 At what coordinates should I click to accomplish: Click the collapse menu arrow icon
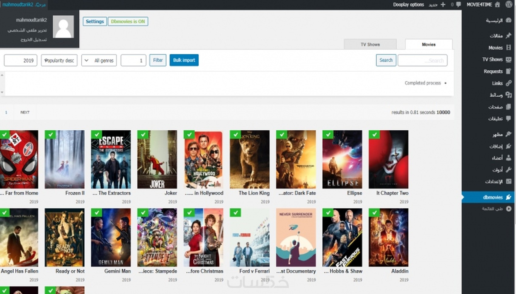point(509,209)
